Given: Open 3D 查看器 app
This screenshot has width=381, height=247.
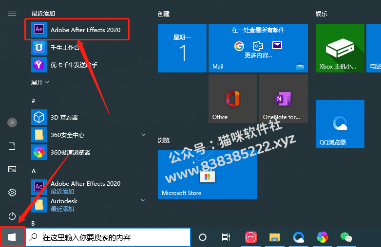Looking at the screenshot, I should [89, 117].
